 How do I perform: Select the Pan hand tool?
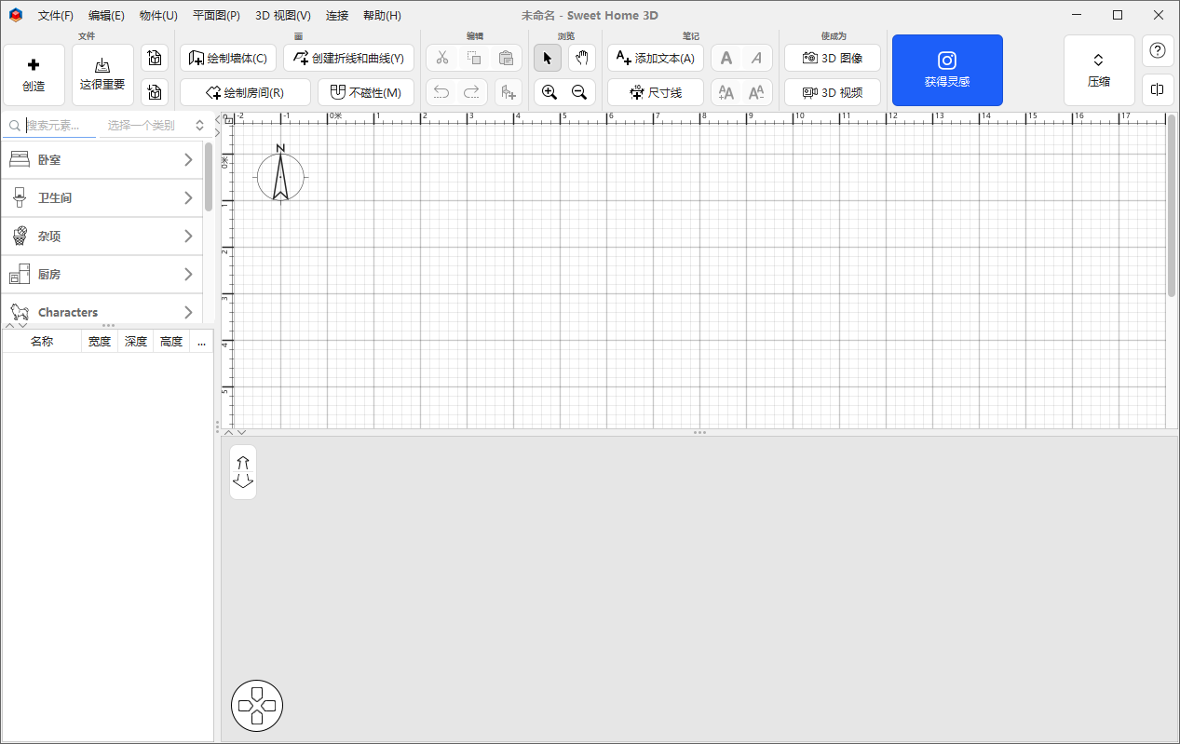coord(580,57)
